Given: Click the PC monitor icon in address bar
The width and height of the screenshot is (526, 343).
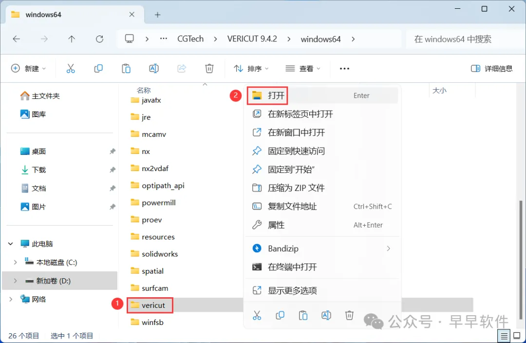Looking at the screenshot, I should pyautogui.click(x=130, y=39).
